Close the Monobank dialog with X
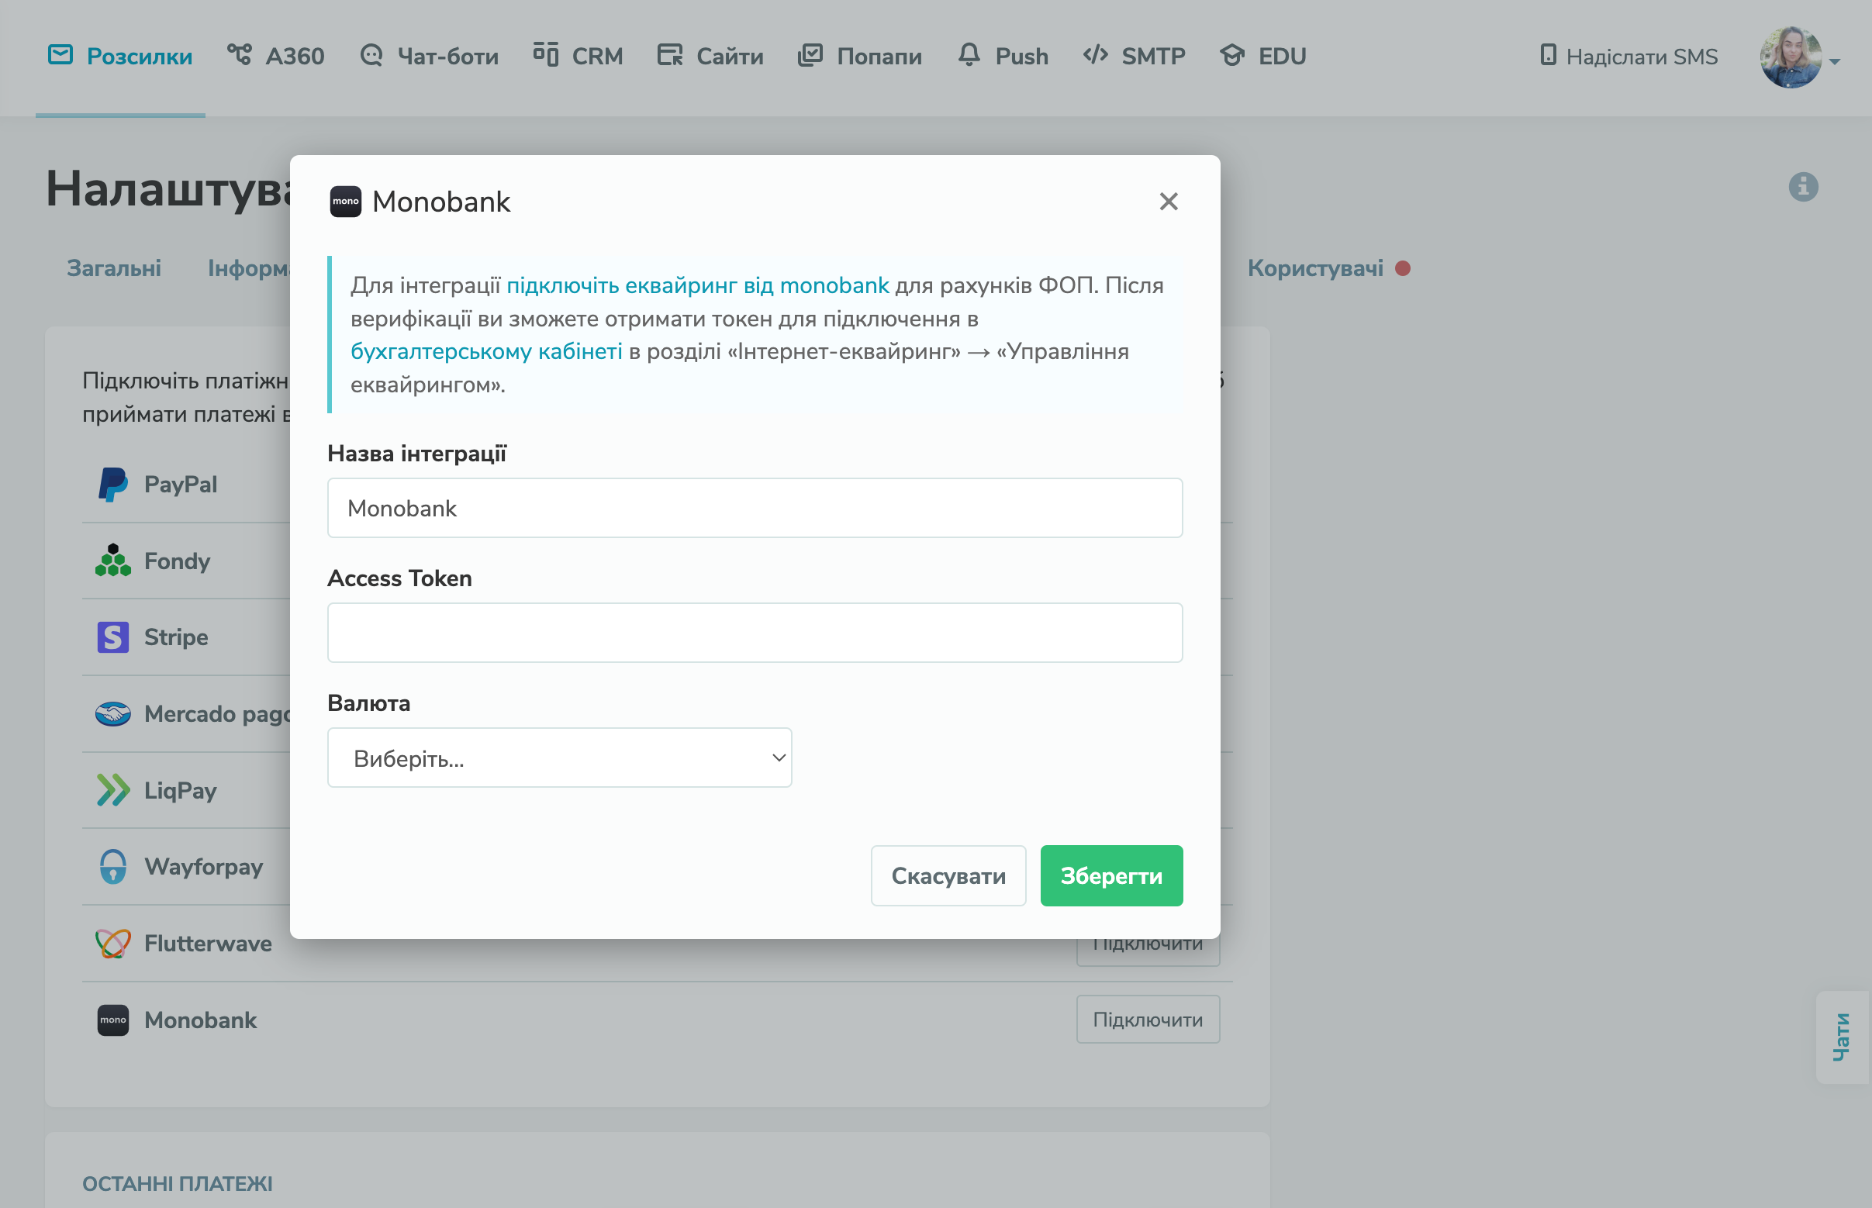Viewport: 1872px width, 1208px height. click(1168, 202)
